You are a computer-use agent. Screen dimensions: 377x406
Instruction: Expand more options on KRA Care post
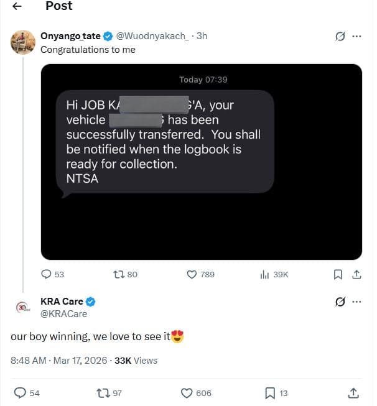[356, 302]
